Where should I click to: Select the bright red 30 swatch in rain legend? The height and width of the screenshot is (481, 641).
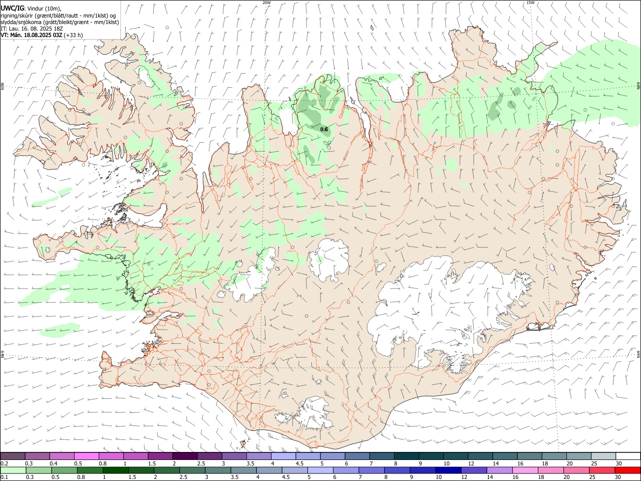[x=627, y=470]
